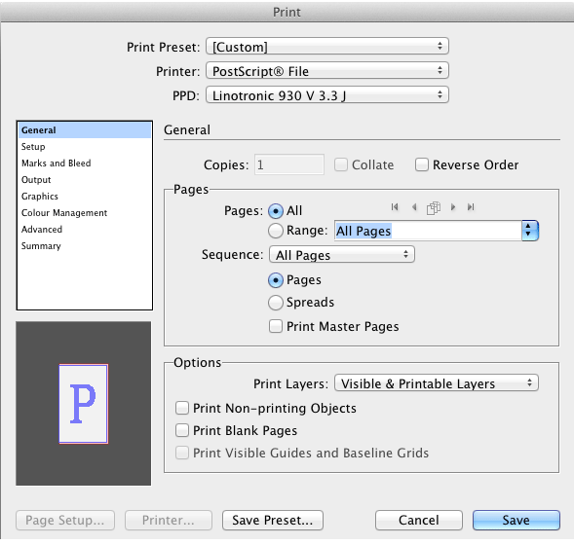Open the Print Layers dropdown
This screenshot has height=545, width=574.
437,383
